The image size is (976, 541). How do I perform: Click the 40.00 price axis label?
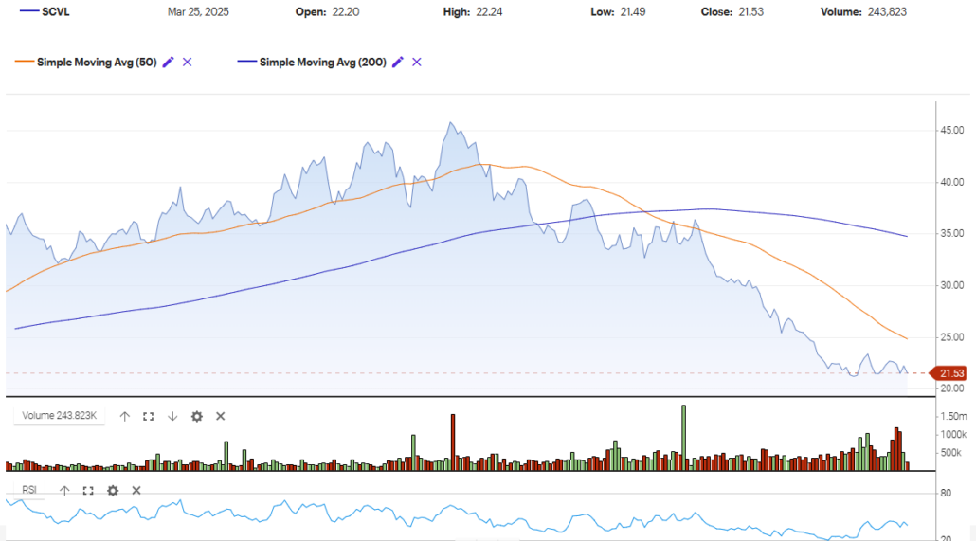[x=951, y=183]
